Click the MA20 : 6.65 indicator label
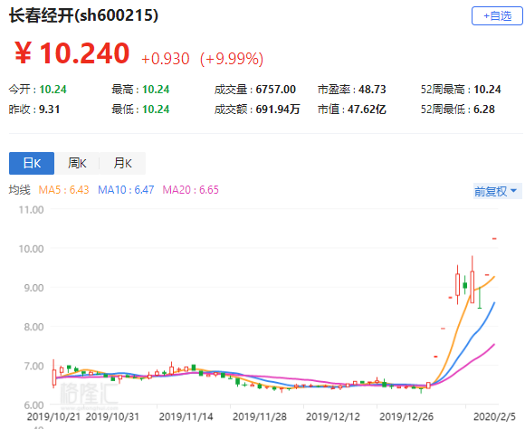 pyautogui.click(x=190, y=190)
